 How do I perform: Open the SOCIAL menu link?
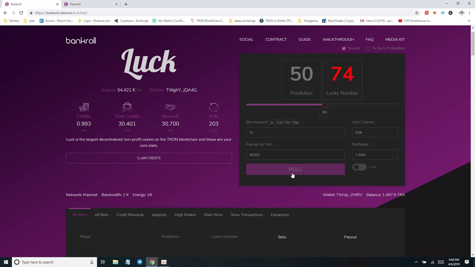coord(246,39)
